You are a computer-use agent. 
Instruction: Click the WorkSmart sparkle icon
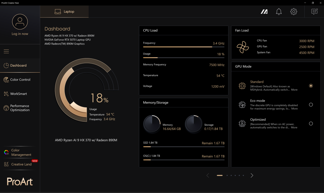click(x=6, y=93)
